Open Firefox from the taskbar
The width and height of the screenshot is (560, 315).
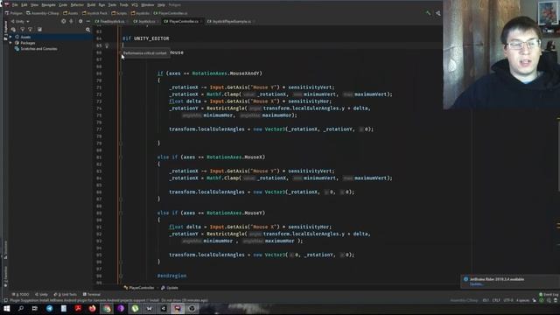(92, 309)
